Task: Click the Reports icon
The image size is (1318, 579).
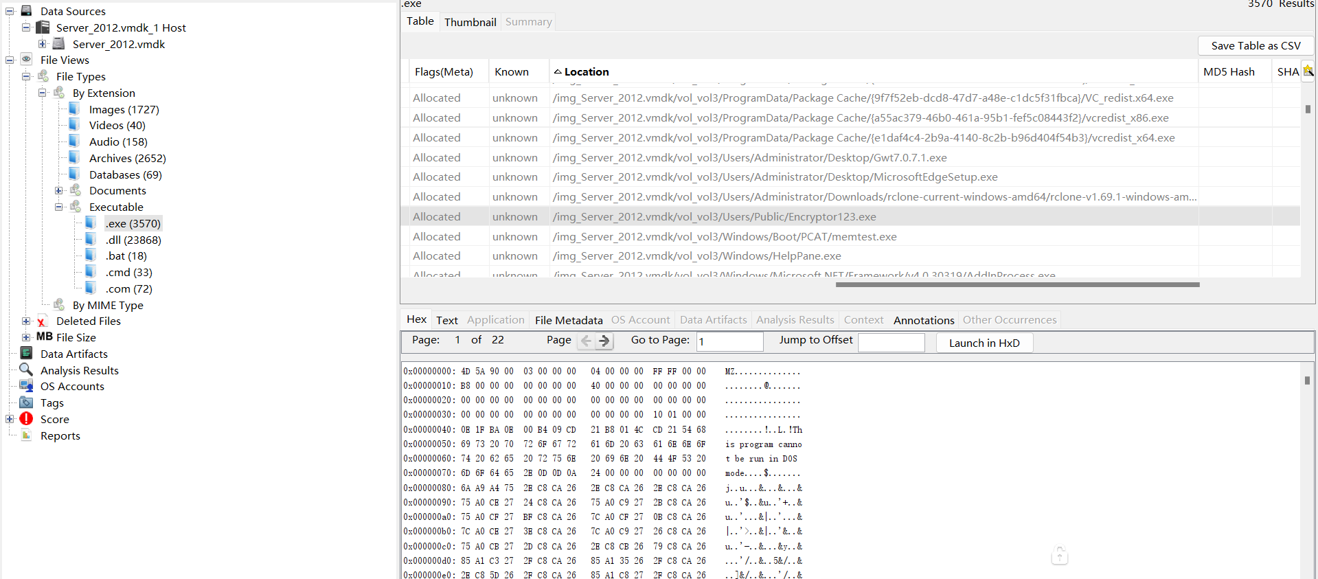Action: [27, 435]
